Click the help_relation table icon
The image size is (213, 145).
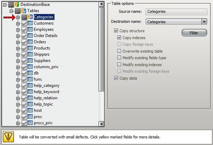click(30, 98)
